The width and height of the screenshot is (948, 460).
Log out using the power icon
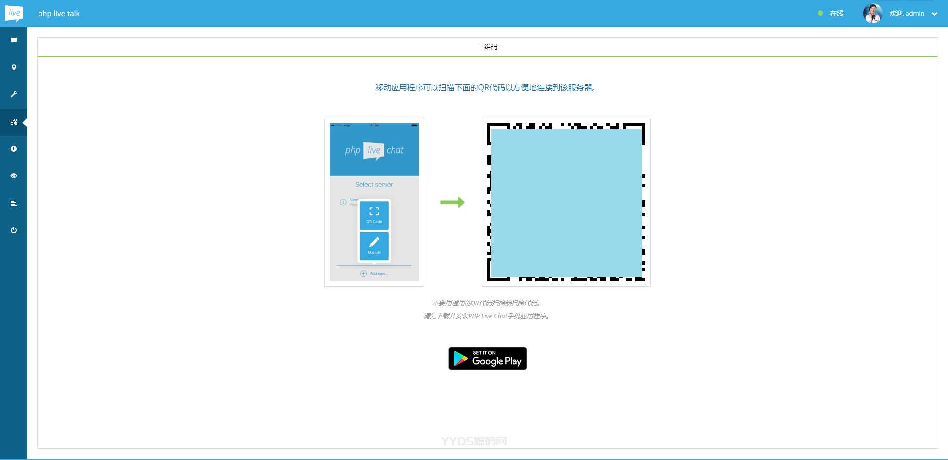(x=13, y=230)
